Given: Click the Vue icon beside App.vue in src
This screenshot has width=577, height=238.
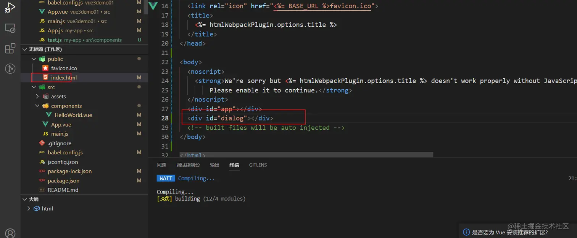Looking at the screenshot, I should point(45,124).
